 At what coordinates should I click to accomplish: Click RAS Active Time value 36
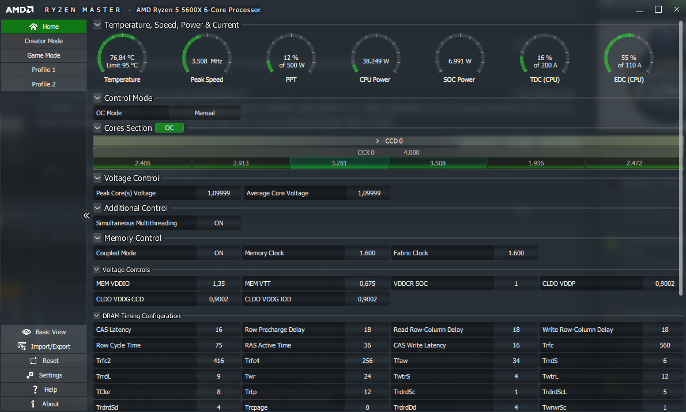pyautogui.click(x=368, y=346)
